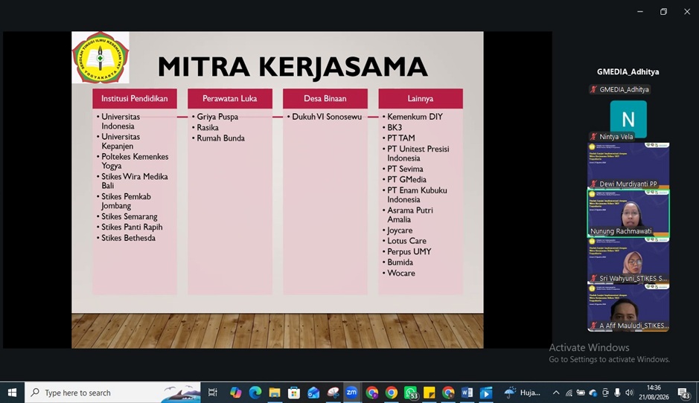The image size is (699, 403).
Task: Open Microsoft Edge from the taskbar
Action: click(255, 393)
